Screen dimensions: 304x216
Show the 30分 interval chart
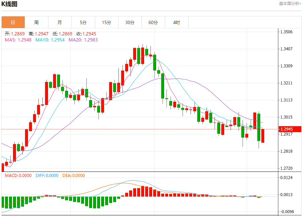(130, 22)
